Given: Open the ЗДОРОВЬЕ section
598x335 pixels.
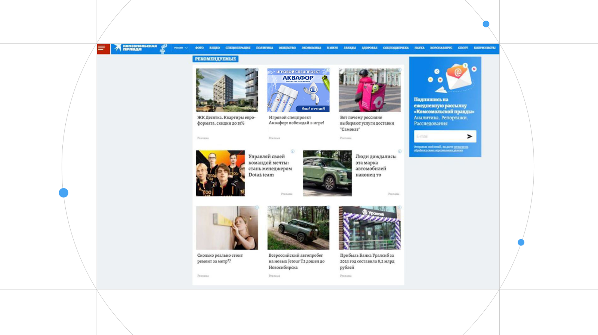Looking at the screenshot, I should tap(369, 48).
